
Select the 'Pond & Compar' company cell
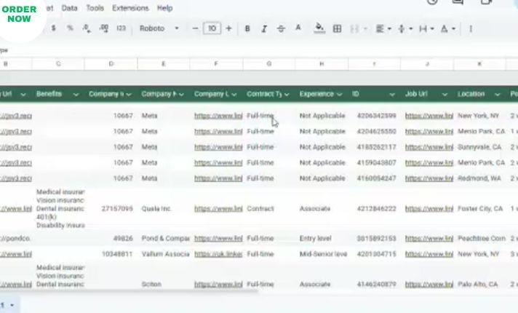(164, 238)
